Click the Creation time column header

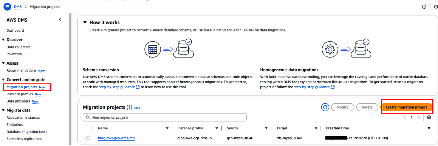point(337,128)
